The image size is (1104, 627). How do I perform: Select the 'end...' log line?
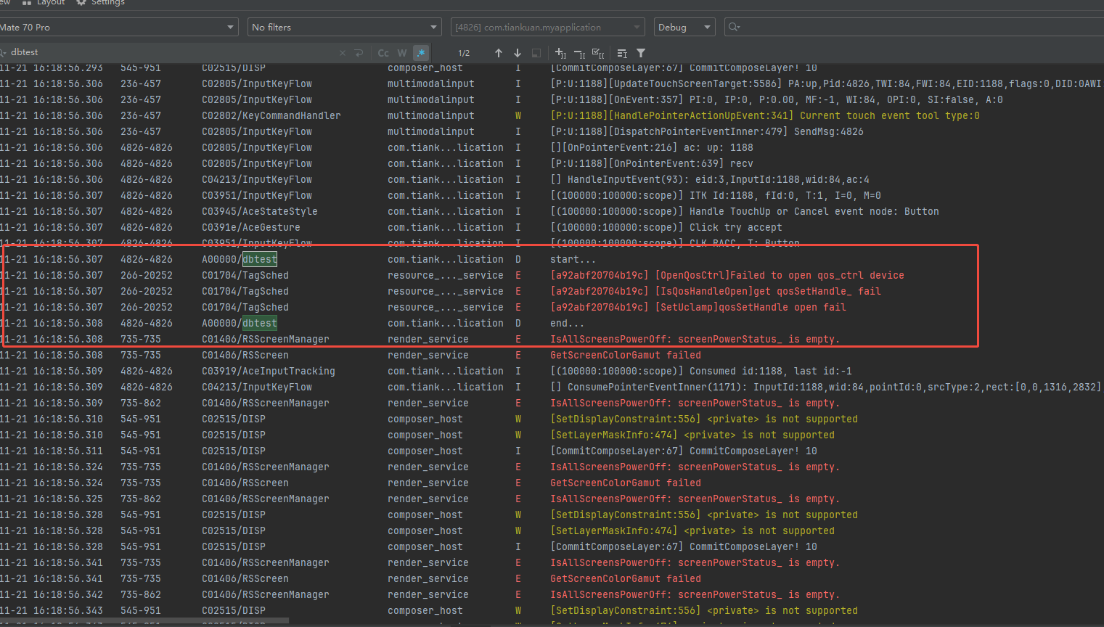[567, 323]
